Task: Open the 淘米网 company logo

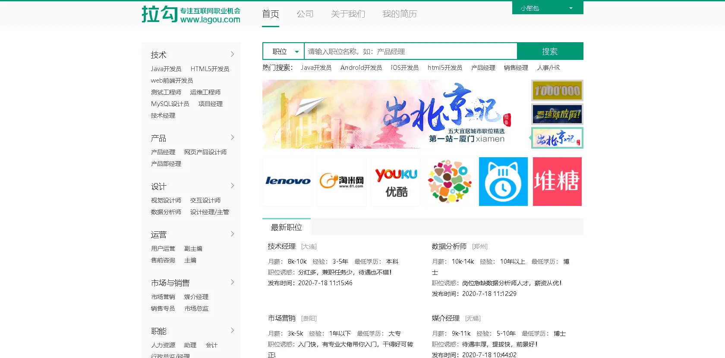Action: (x=342, y=181)
